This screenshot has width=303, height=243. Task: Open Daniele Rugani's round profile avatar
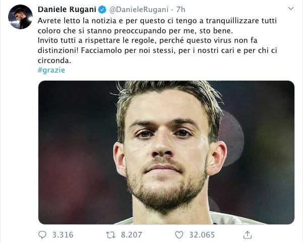point(20,17)
